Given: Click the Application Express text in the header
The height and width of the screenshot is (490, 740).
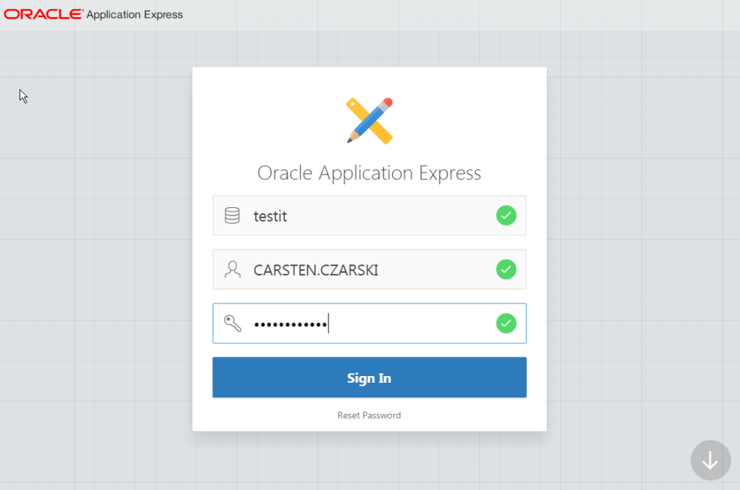Looking at the screenshot, I should [x=134, y=14].
